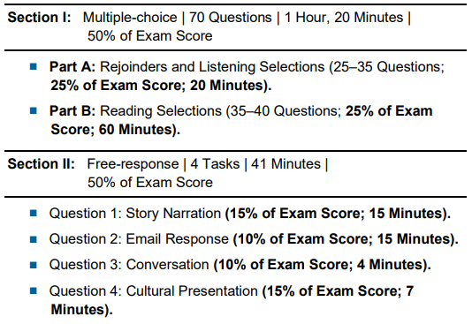Viewport: 472px width, 324px height.
Task: Click the blue bullet beside Part A
Action: pos(34,66)
